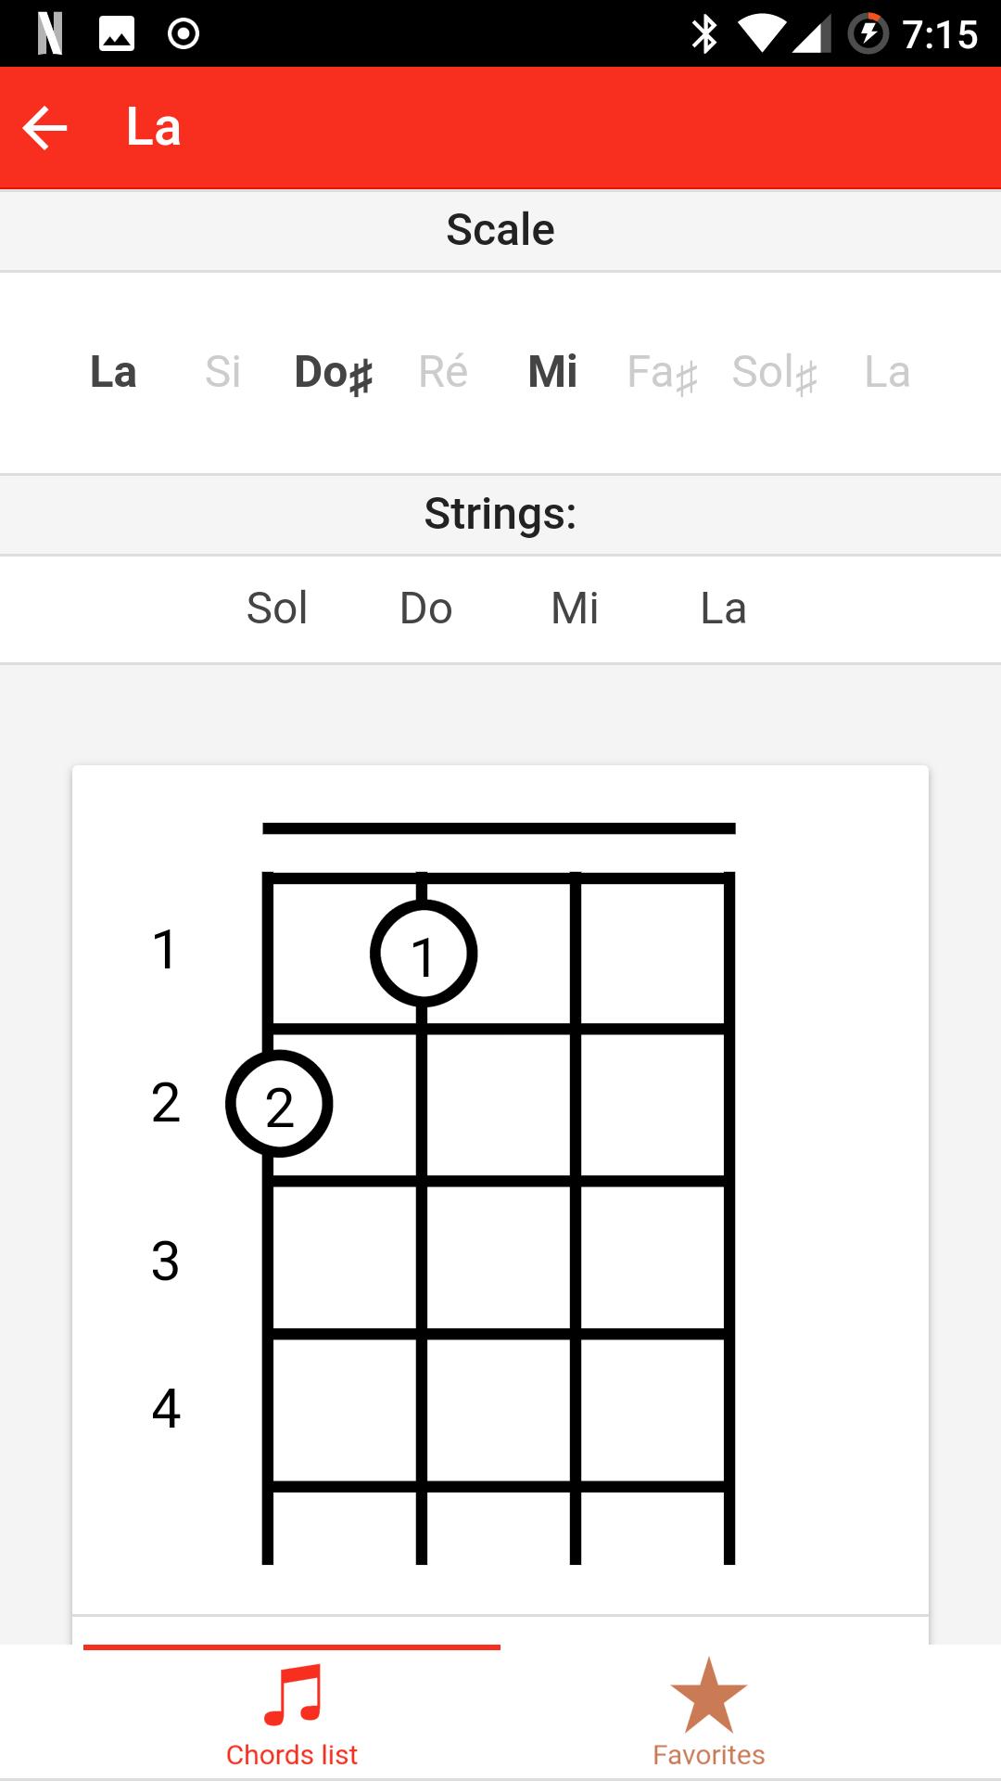Select the Sol# scale note
This screenshot has height=1781, width=1001.
[x=775, y=373]
